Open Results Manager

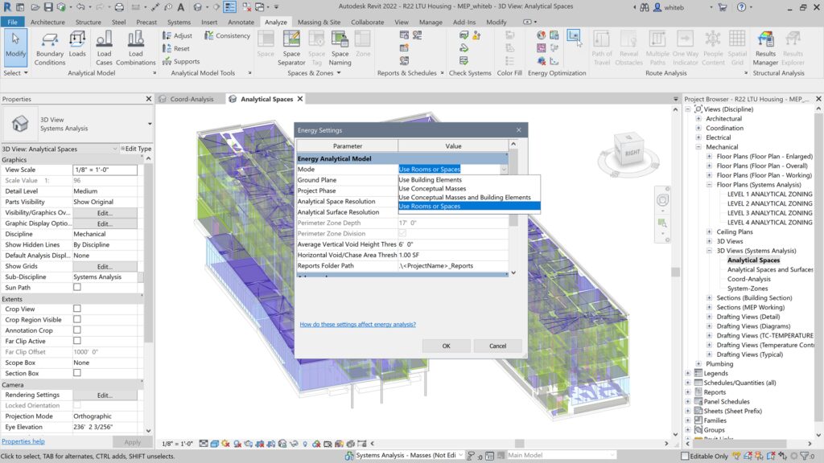pos(765,47)
